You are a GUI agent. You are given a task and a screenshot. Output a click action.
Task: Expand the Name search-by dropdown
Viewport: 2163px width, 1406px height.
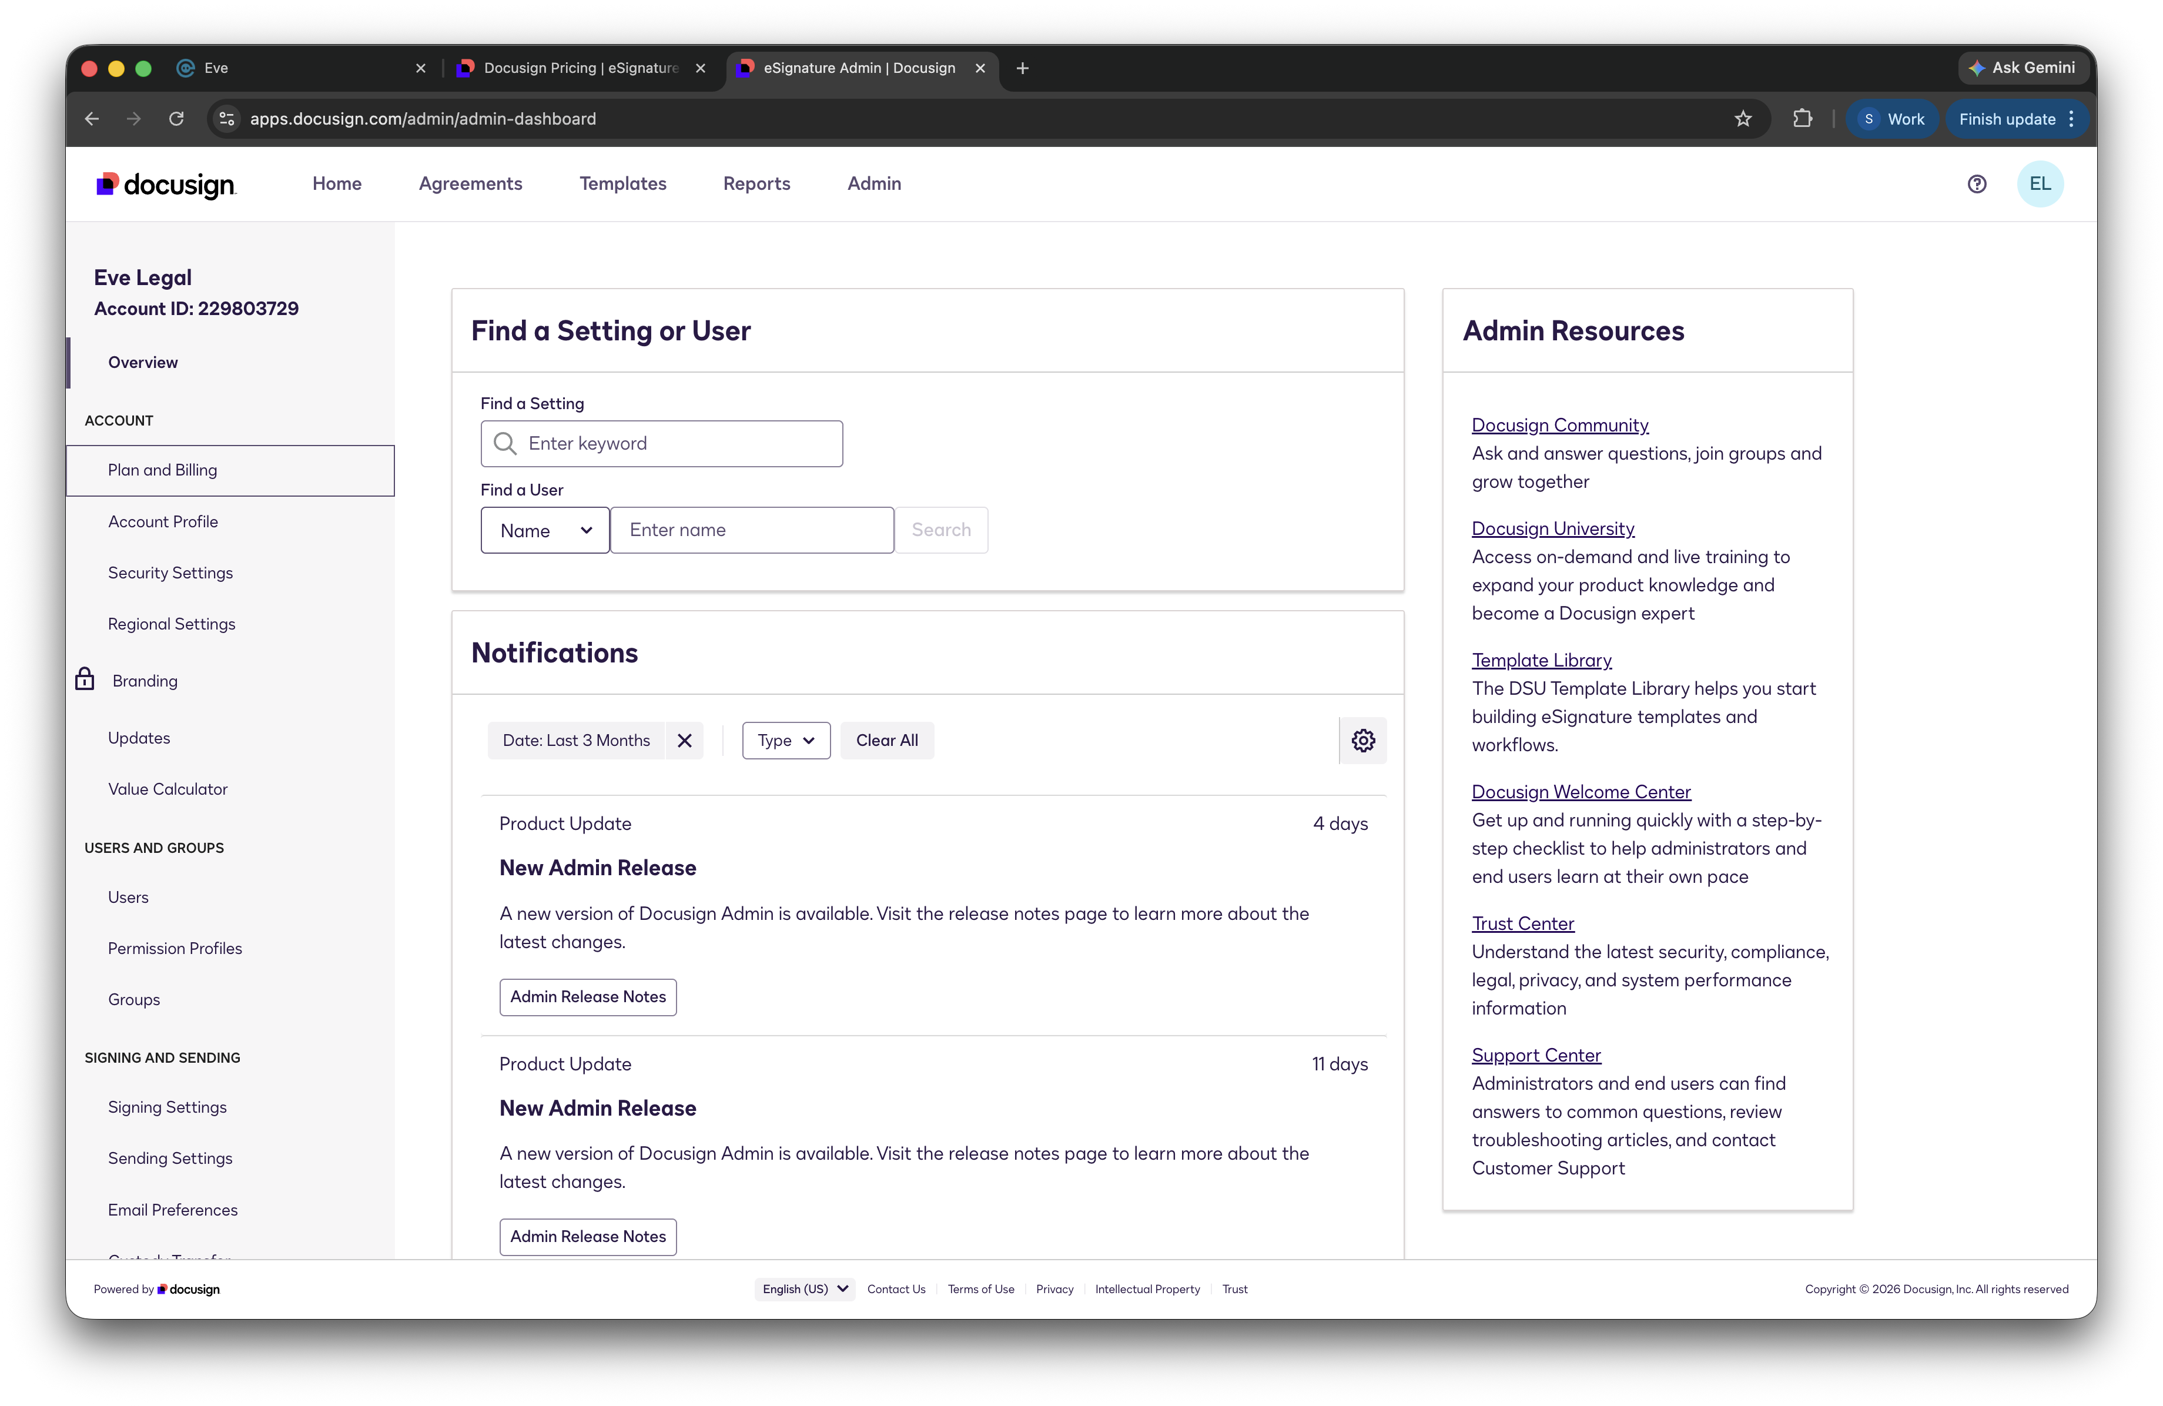coord(545,531)
